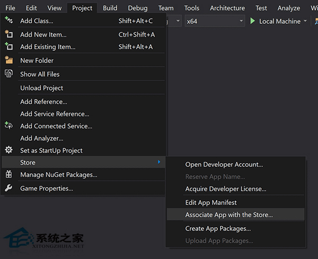
Task: Click the Add New Item icon
Action: (8, 34)
